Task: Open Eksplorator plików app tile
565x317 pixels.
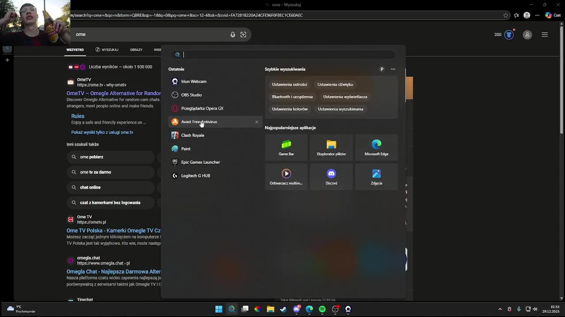Action: click(331, 147)
